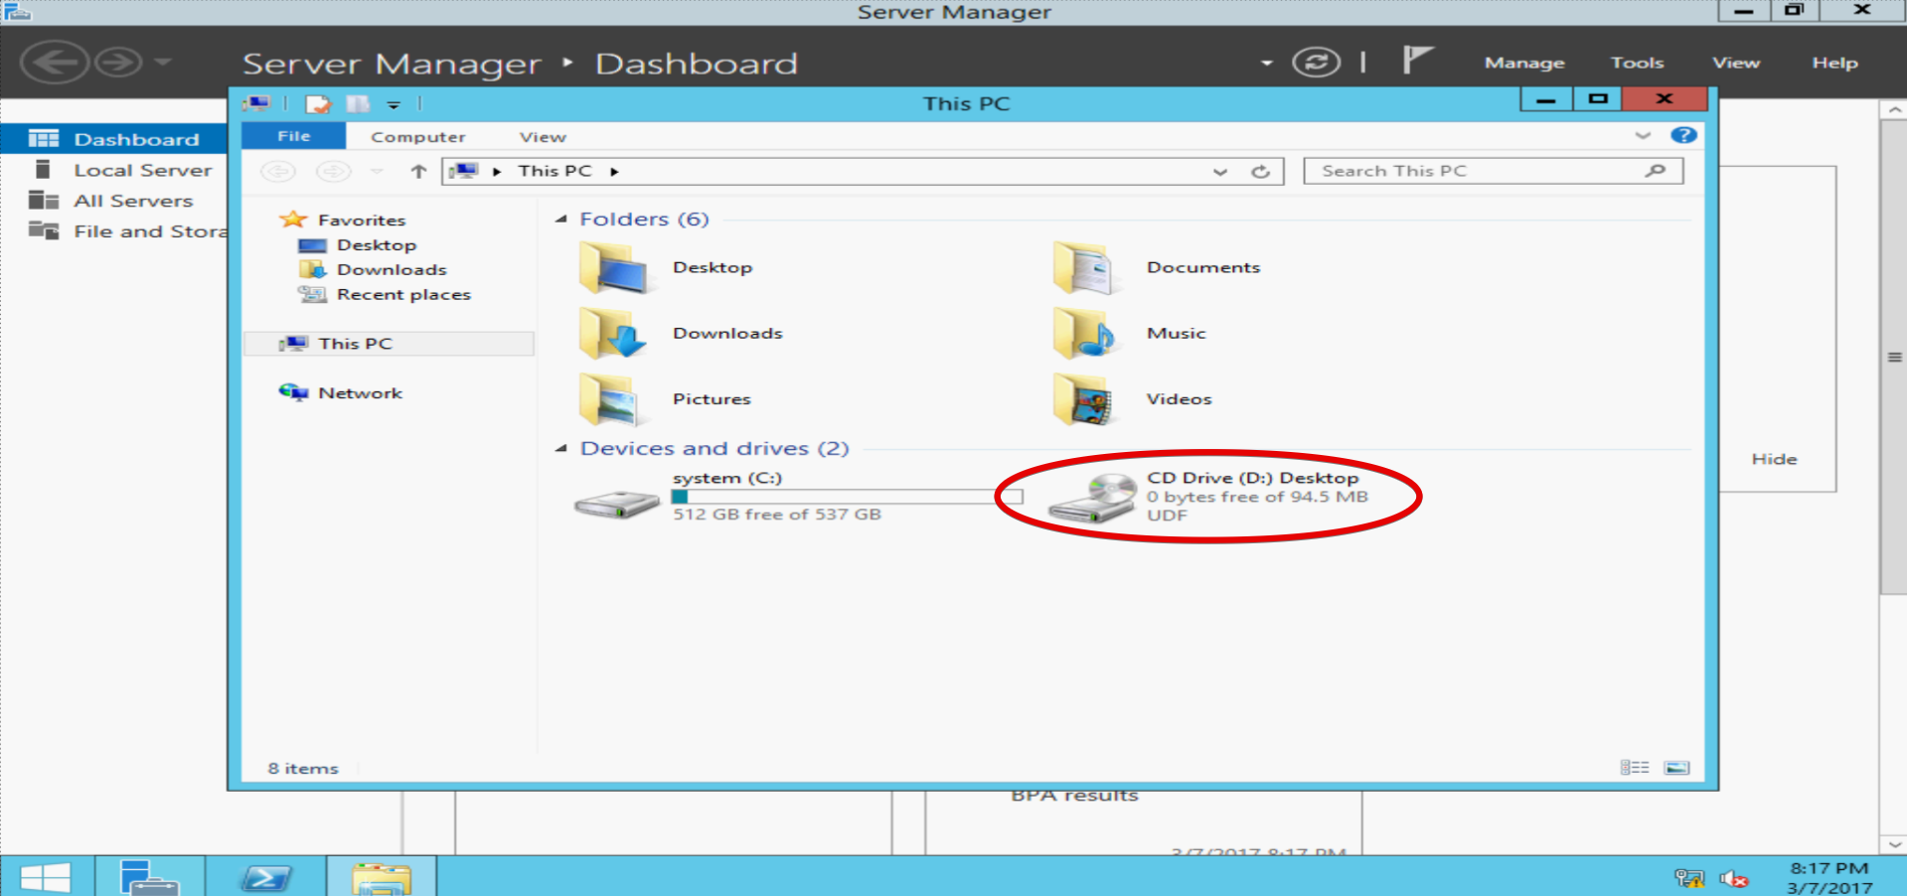Select the Pictures folder
Viewport: 1907px width, 896px height.
[x=665, y=399]
